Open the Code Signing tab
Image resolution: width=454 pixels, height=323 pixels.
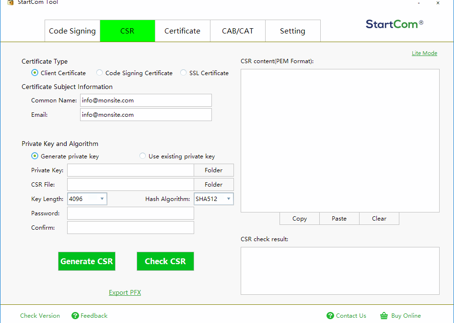pyautogui.click(x=72, y=31)
